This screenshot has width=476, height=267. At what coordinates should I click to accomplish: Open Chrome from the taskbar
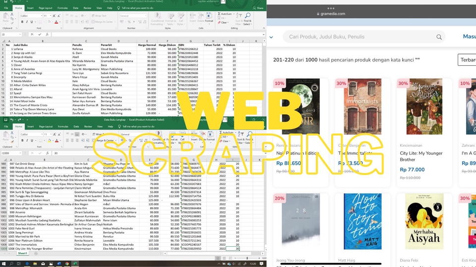tap(67, 264)
